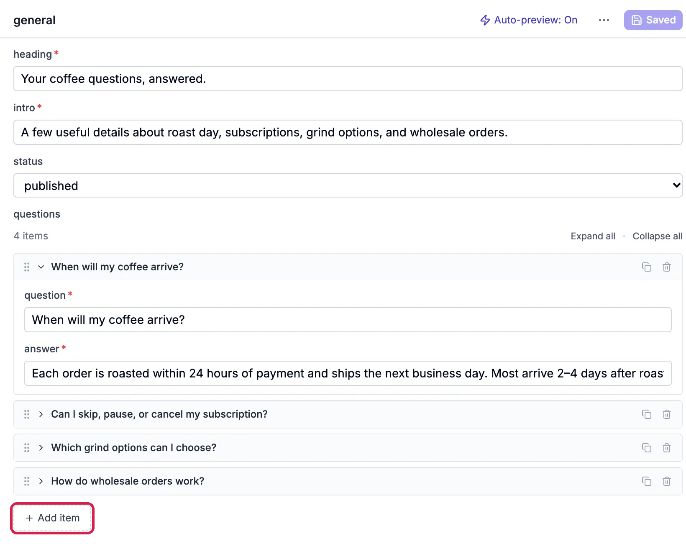Click into the answer input field
The width and height of the screenshot is (686, 544).
pos(348,373)
